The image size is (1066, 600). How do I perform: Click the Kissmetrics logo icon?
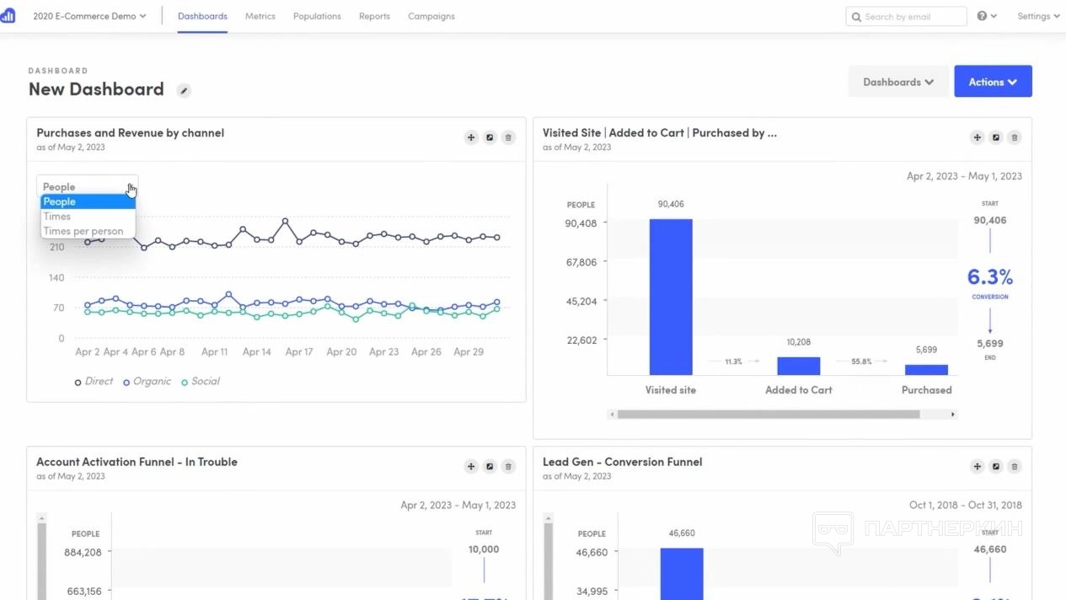tap(8, 16)
